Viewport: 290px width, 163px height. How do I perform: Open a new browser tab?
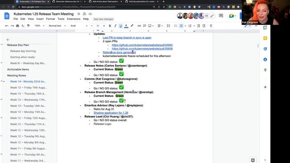pyautogui.click(x=163, y=1)
